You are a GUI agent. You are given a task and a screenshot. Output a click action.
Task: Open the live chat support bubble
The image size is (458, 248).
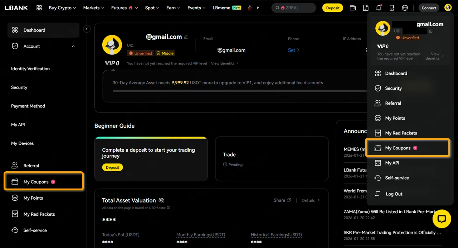coord(442,219)
